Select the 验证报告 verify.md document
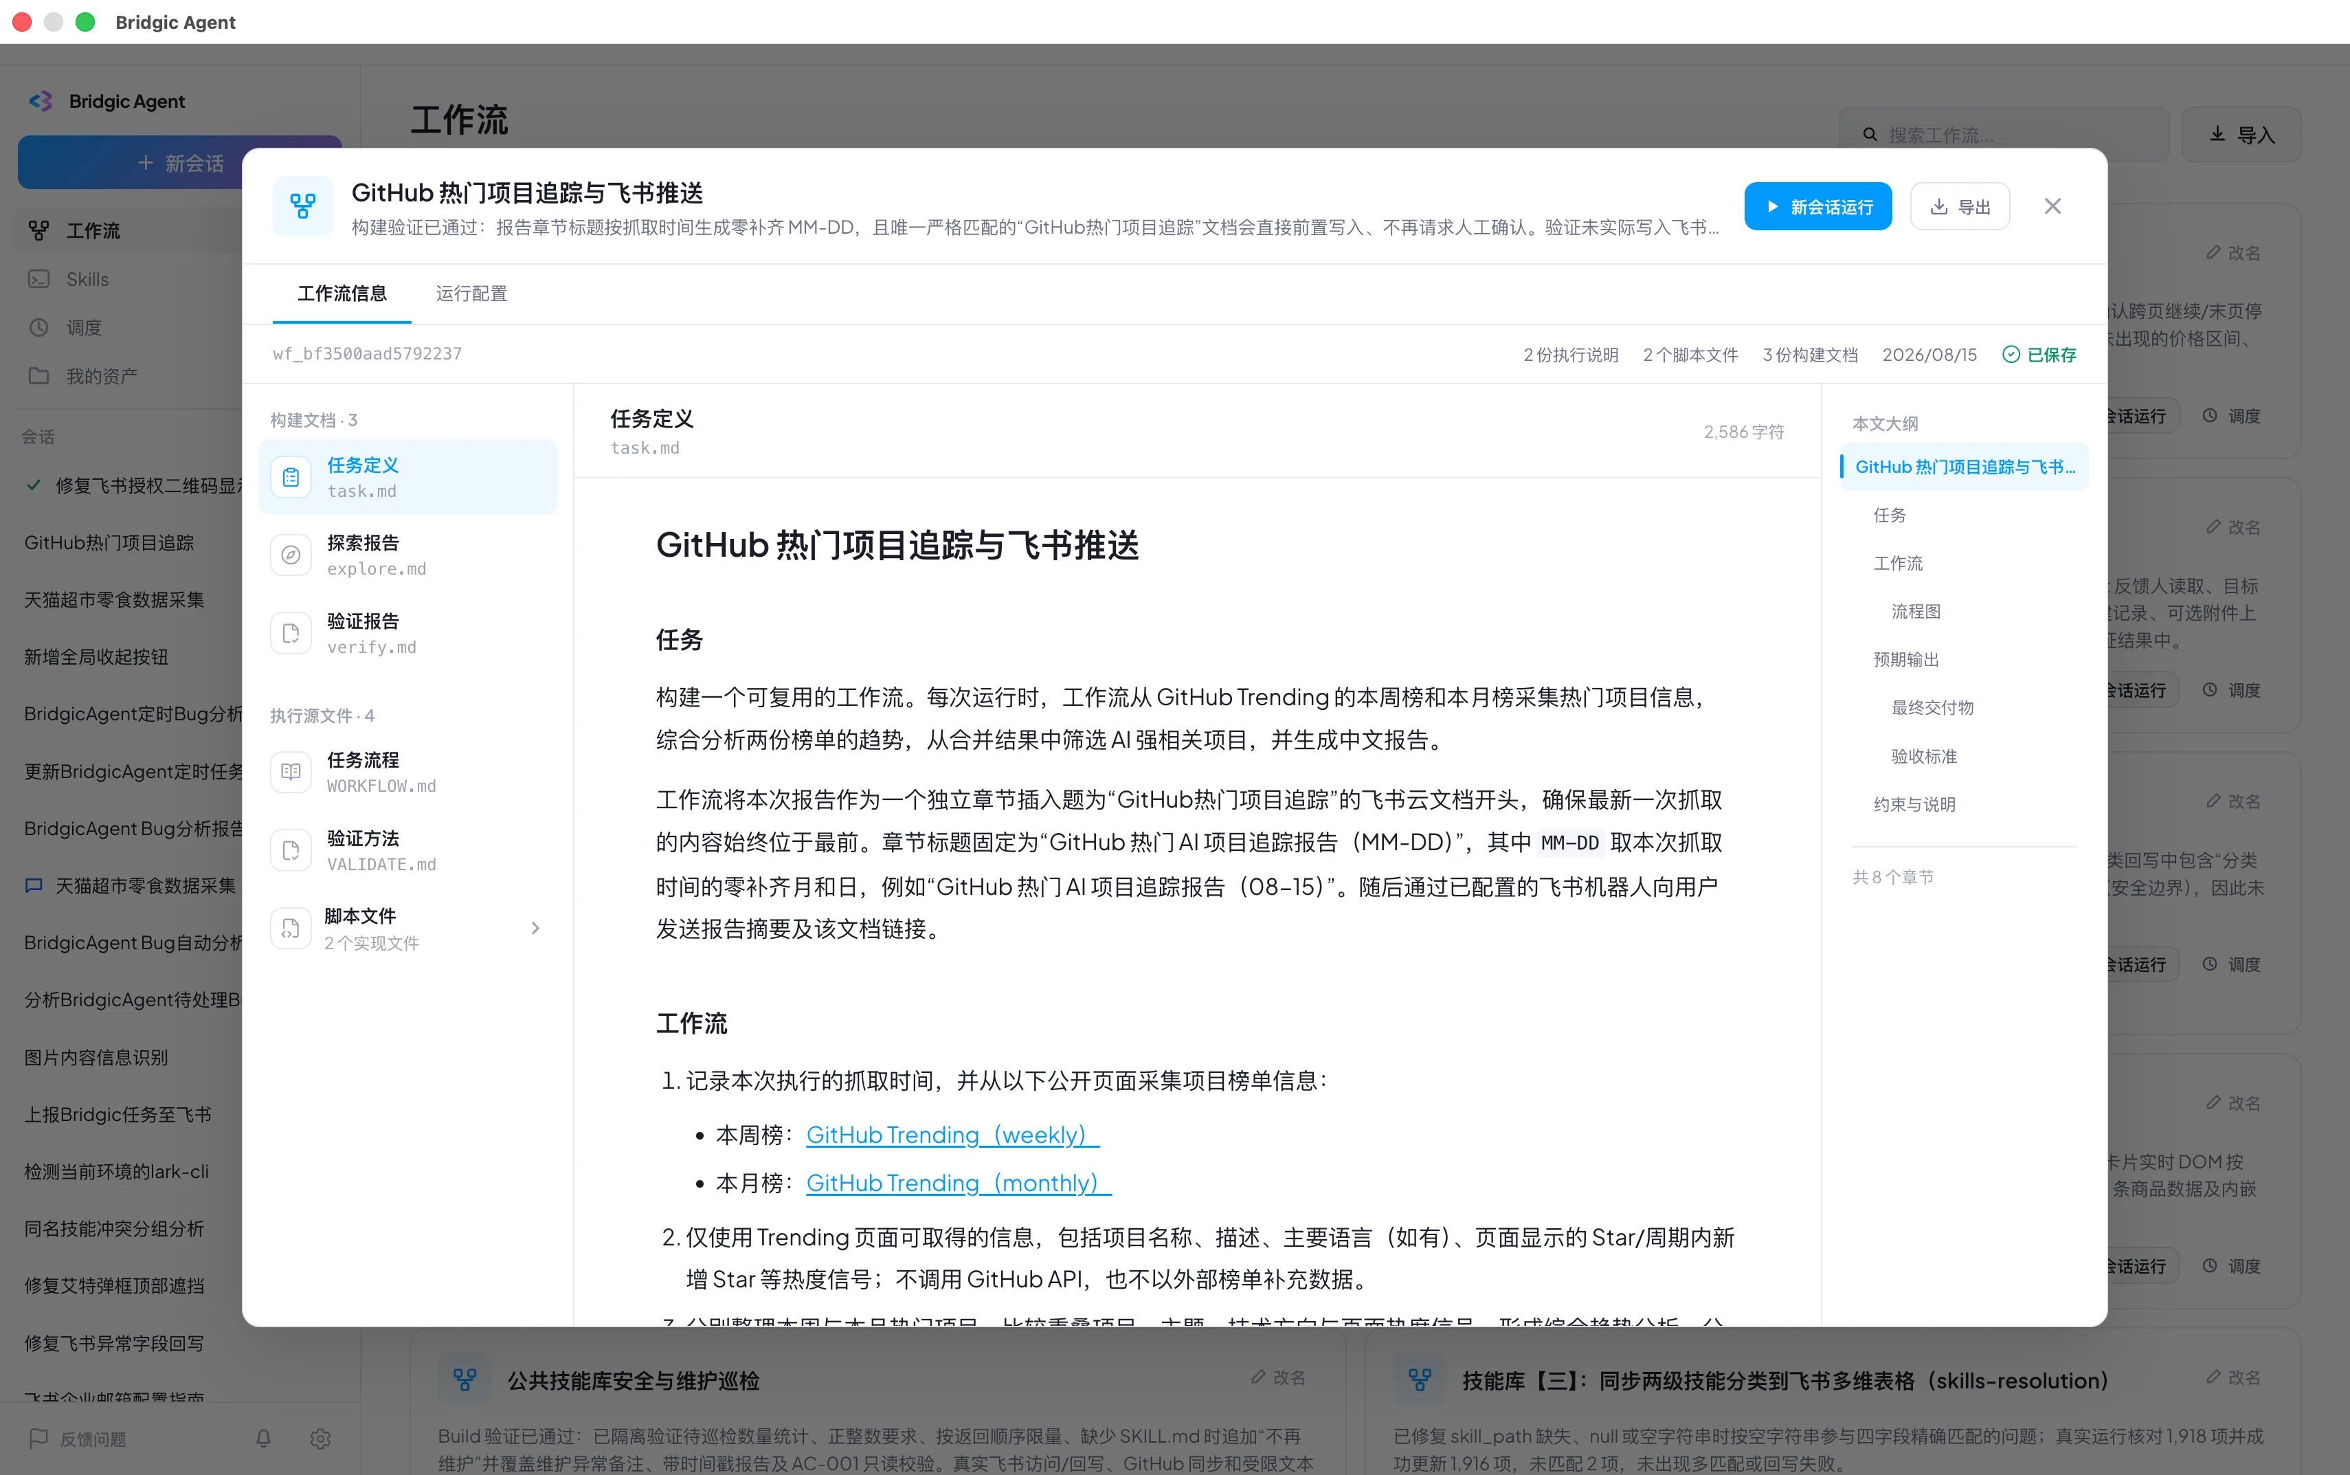Screen dimensions: 2350x1475 (x=407, y=633)
